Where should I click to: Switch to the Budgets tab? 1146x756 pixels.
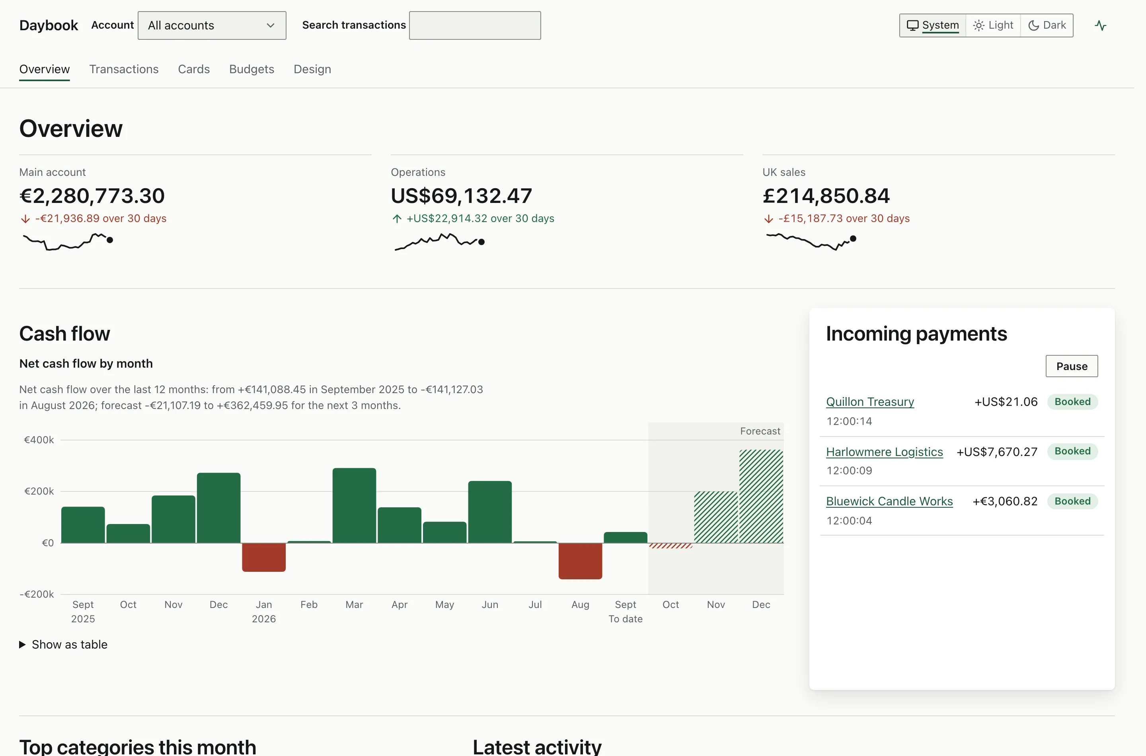(x=251, y=69)
